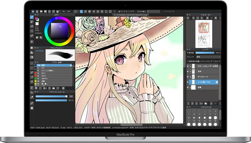
Task: Click the Undo arrow in top toolbar
Action: (x=63, y=11)
